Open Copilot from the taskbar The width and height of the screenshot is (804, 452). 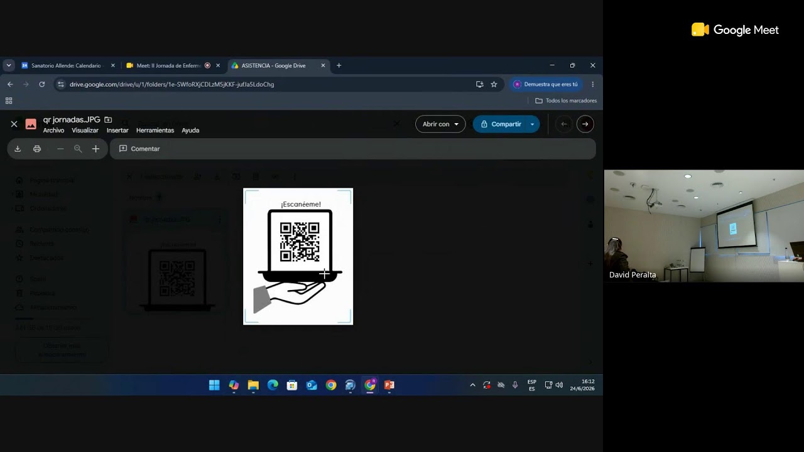coord(234,385)
